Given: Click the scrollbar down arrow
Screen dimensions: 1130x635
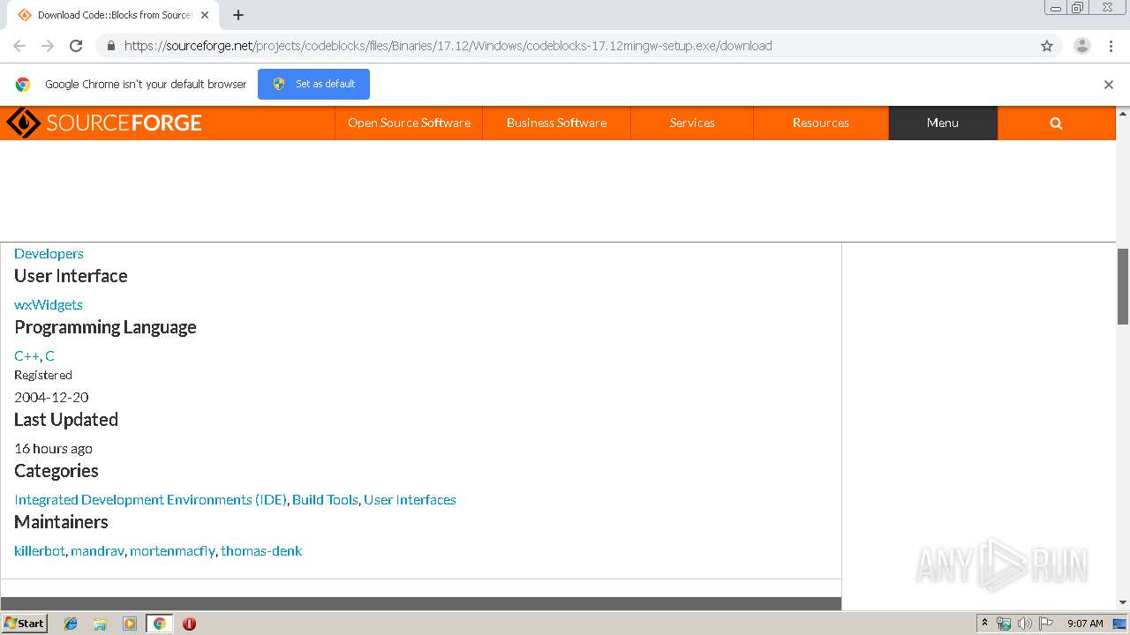Looking at the screenshot, I should [x=1123, y=602].
